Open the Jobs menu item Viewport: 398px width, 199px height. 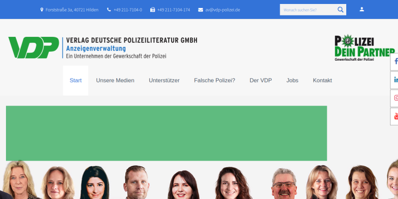coord(293,81)
